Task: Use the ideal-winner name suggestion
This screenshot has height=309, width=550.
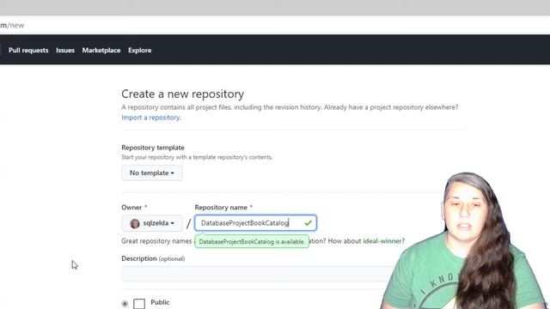Action: pyautogui.click(x=382, y=241)
